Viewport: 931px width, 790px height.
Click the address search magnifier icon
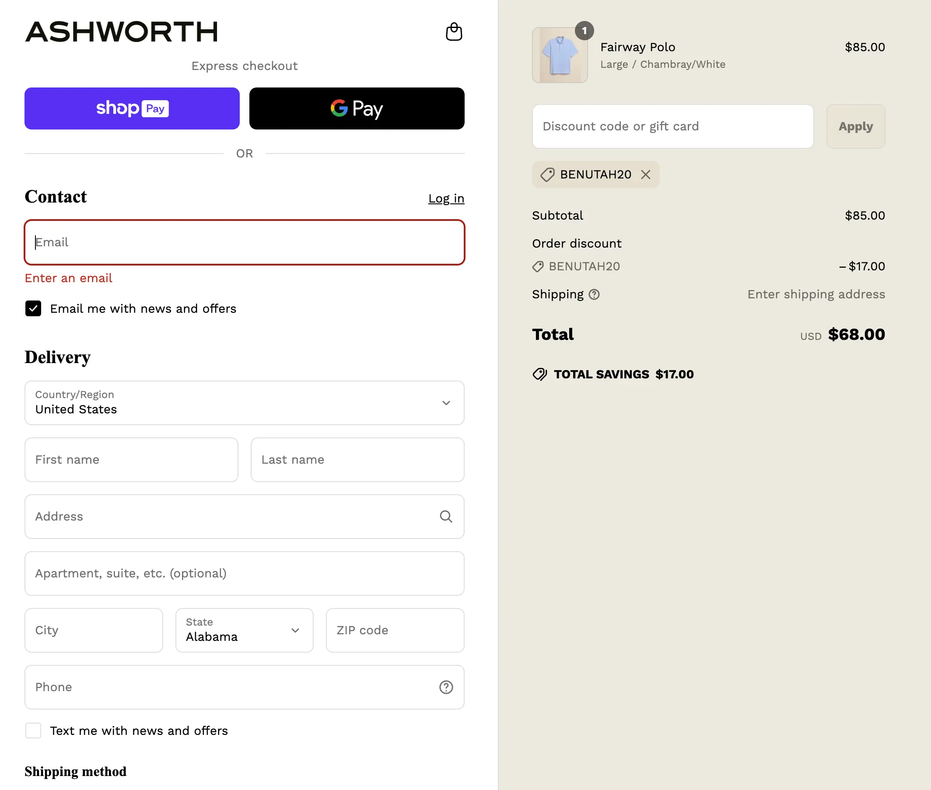coord(445,516)
